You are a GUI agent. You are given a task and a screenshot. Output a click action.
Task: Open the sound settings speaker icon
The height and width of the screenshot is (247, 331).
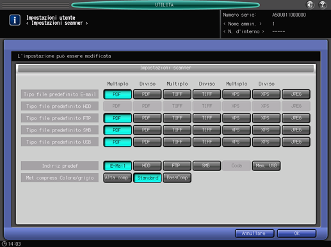310,4
